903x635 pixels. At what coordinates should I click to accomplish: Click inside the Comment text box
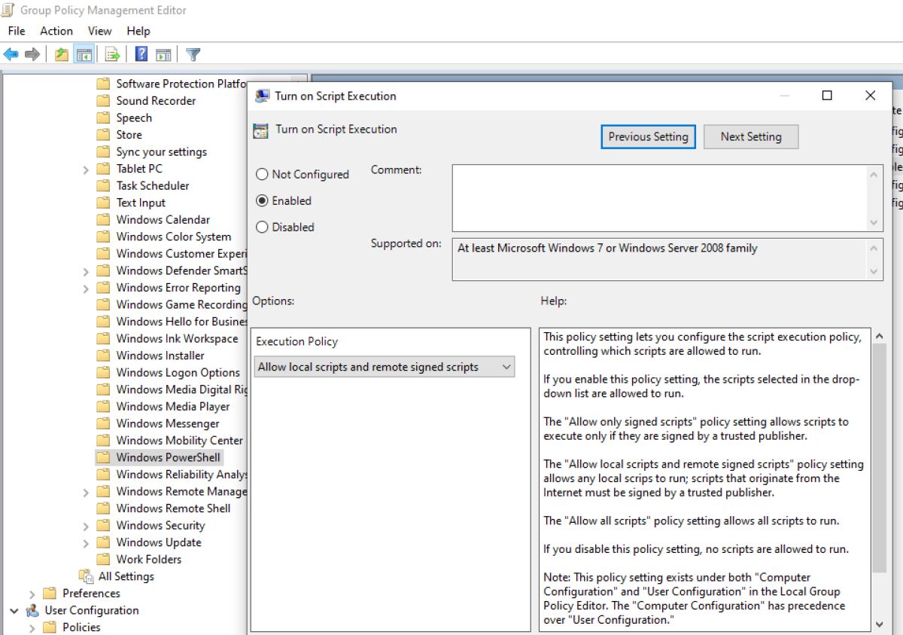click(659, 198)
